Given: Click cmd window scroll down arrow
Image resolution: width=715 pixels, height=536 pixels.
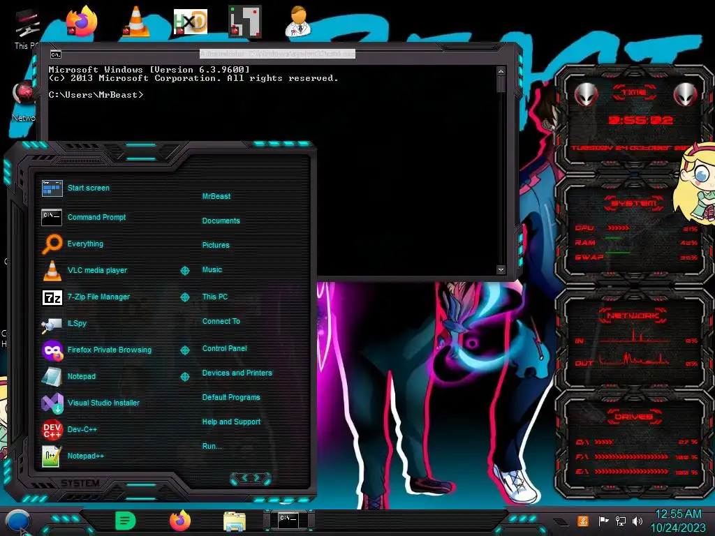Looking at the screenshot, I should tap(501, 270).
